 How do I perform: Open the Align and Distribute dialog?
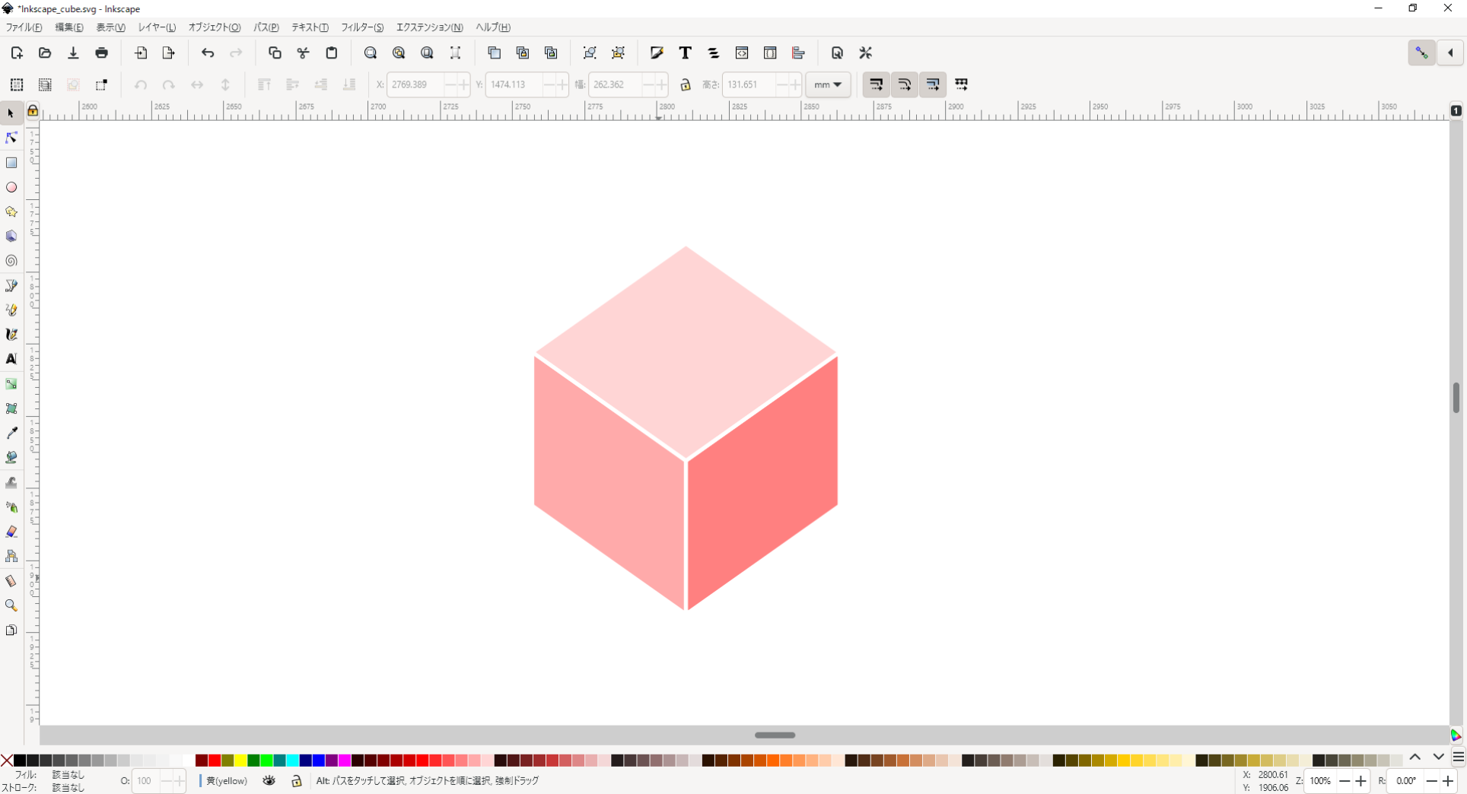799,53
